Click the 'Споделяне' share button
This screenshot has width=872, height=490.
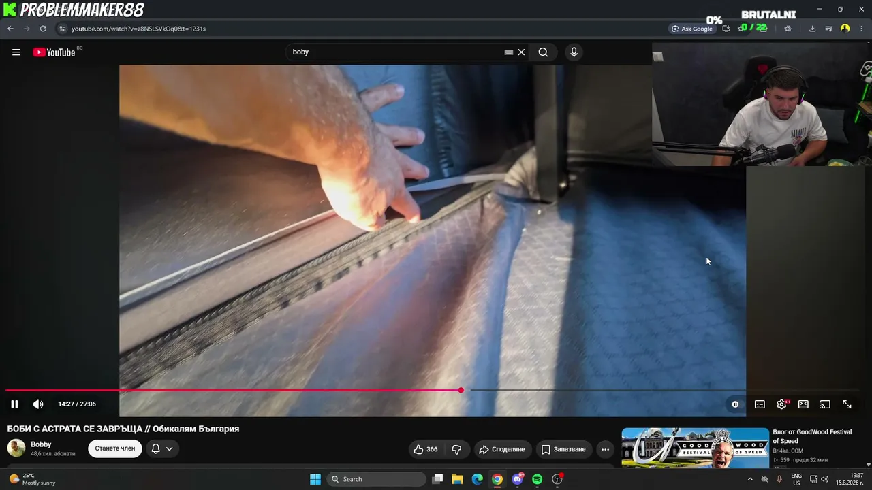502,449
